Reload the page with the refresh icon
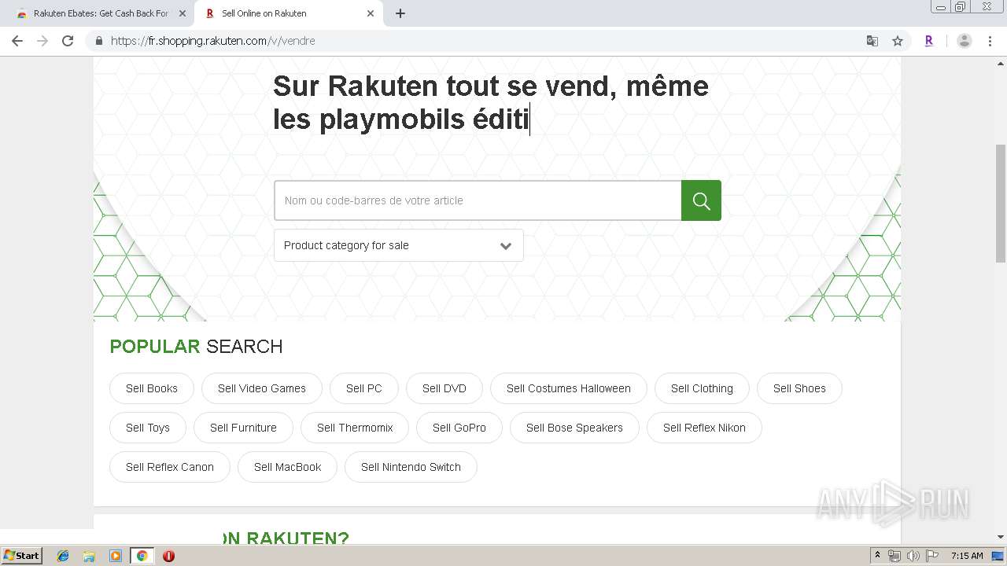Screen dimensions: 1007x566 tap(68, 41)
